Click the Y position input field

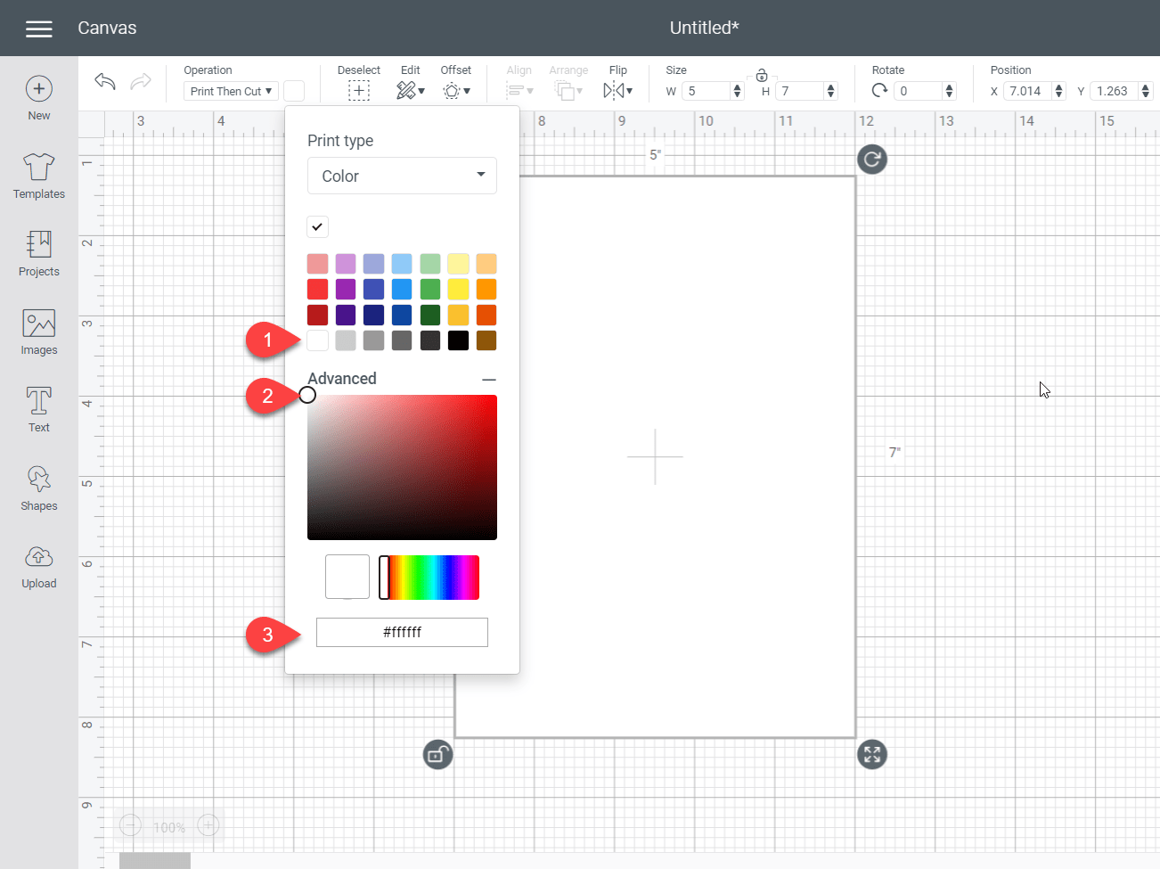click(1115, 91)
